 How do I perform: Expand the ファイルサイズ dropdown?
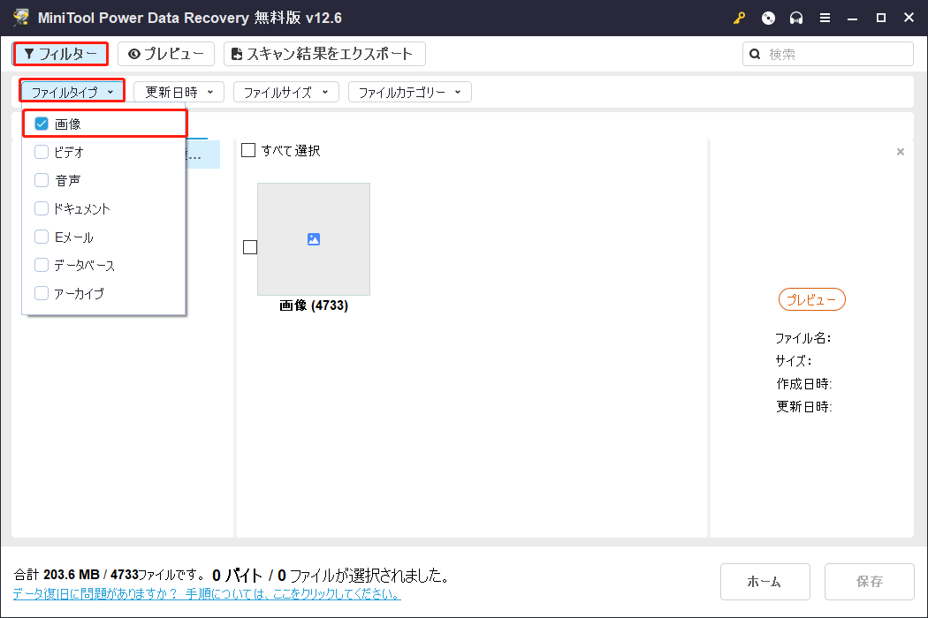(285, 91)
